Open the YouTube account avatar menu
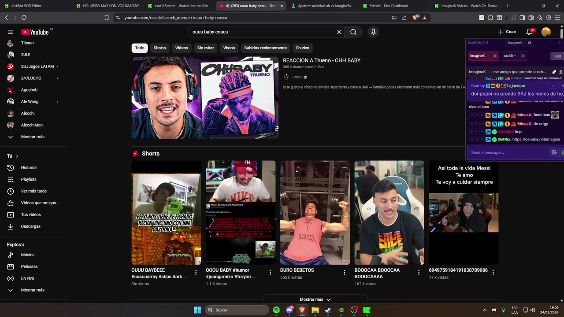Screen dimensions: 564x317 546,32
